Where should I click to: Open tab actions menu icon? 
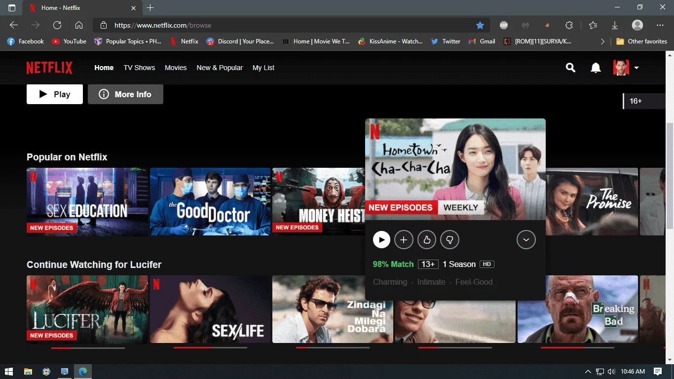tap(12, 8)
